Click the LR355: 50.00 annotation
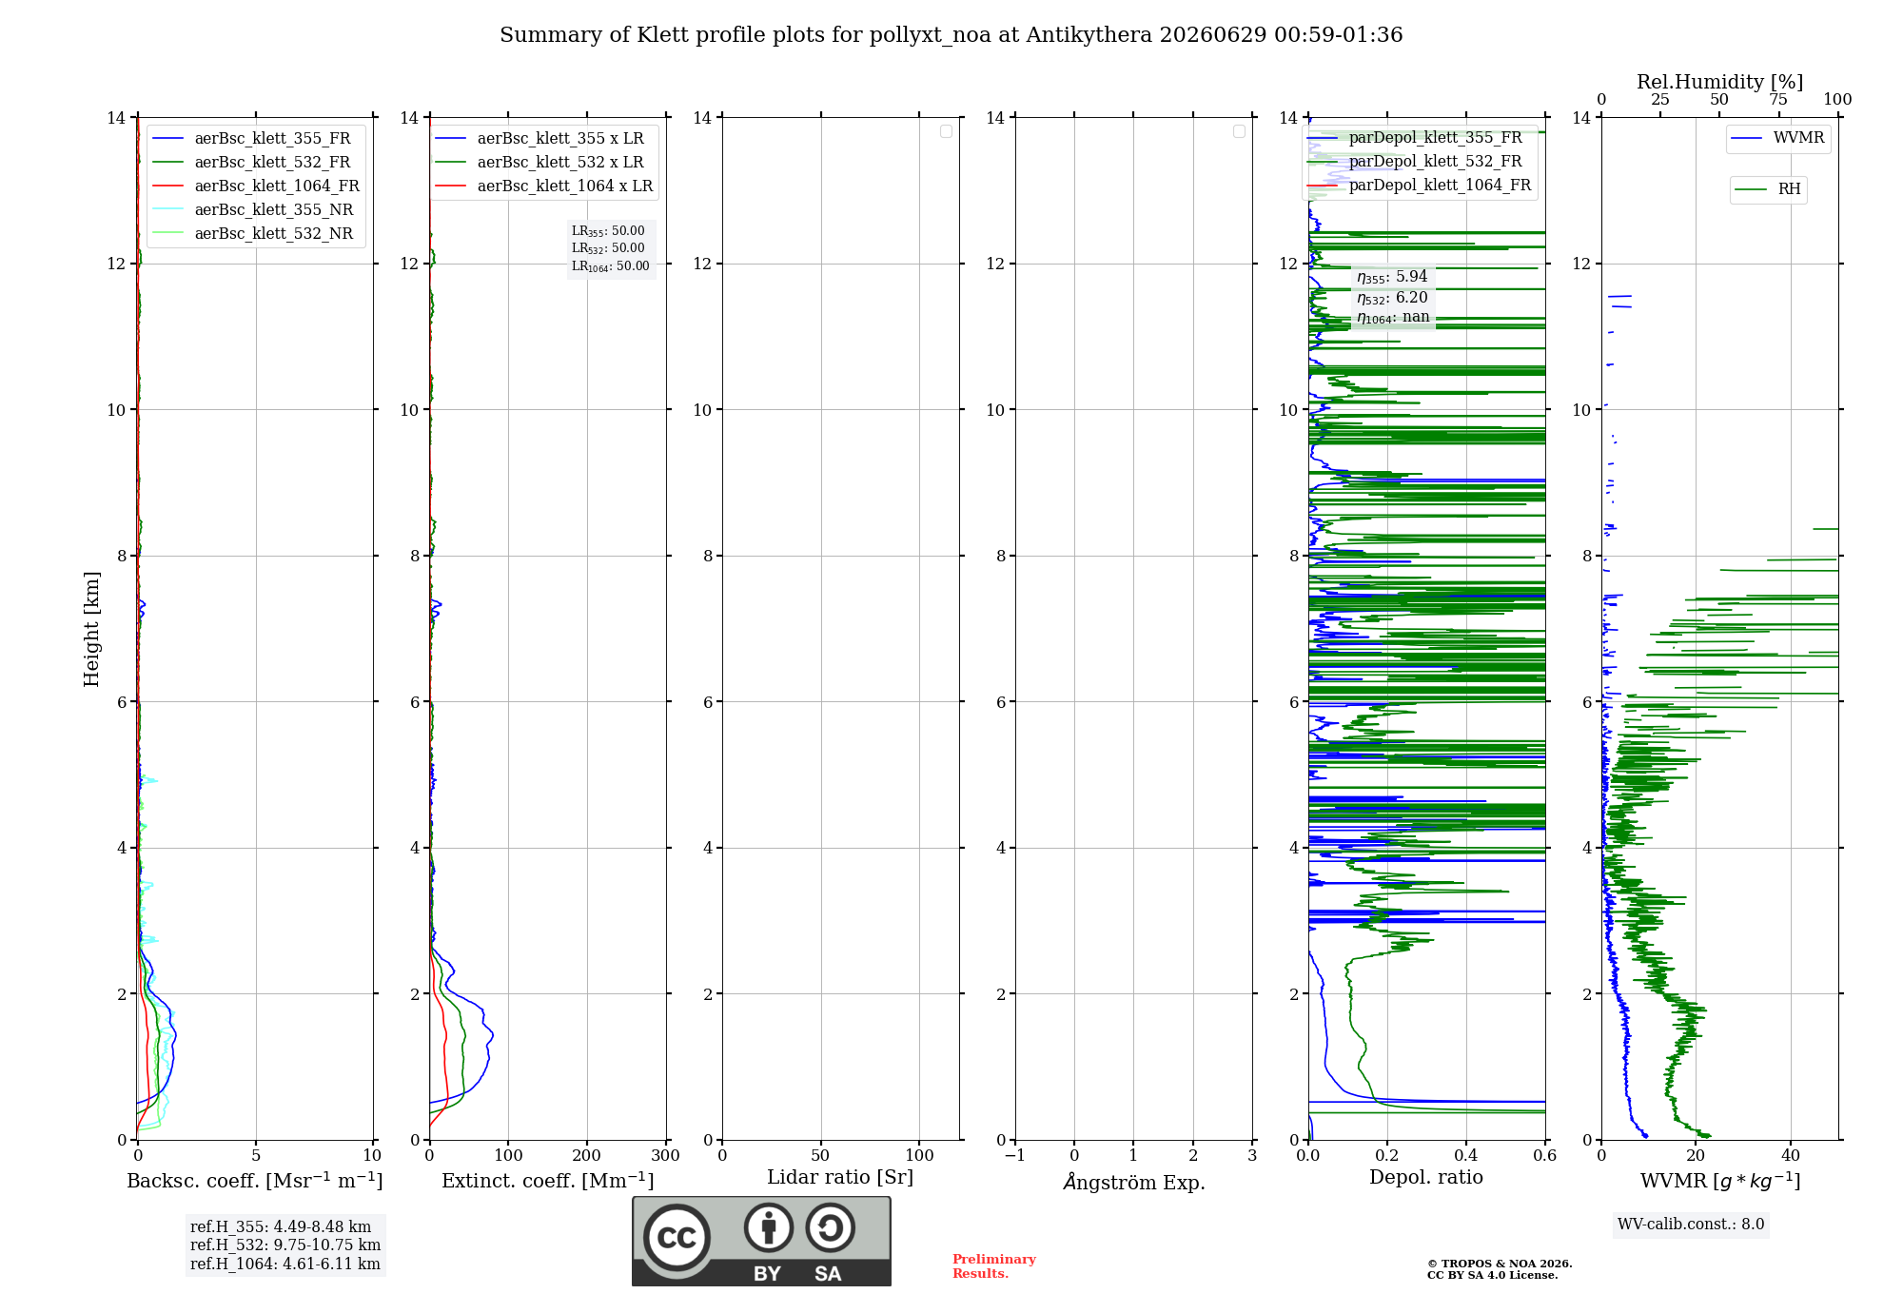The image size is (1903, 1294). coord(608,231)
